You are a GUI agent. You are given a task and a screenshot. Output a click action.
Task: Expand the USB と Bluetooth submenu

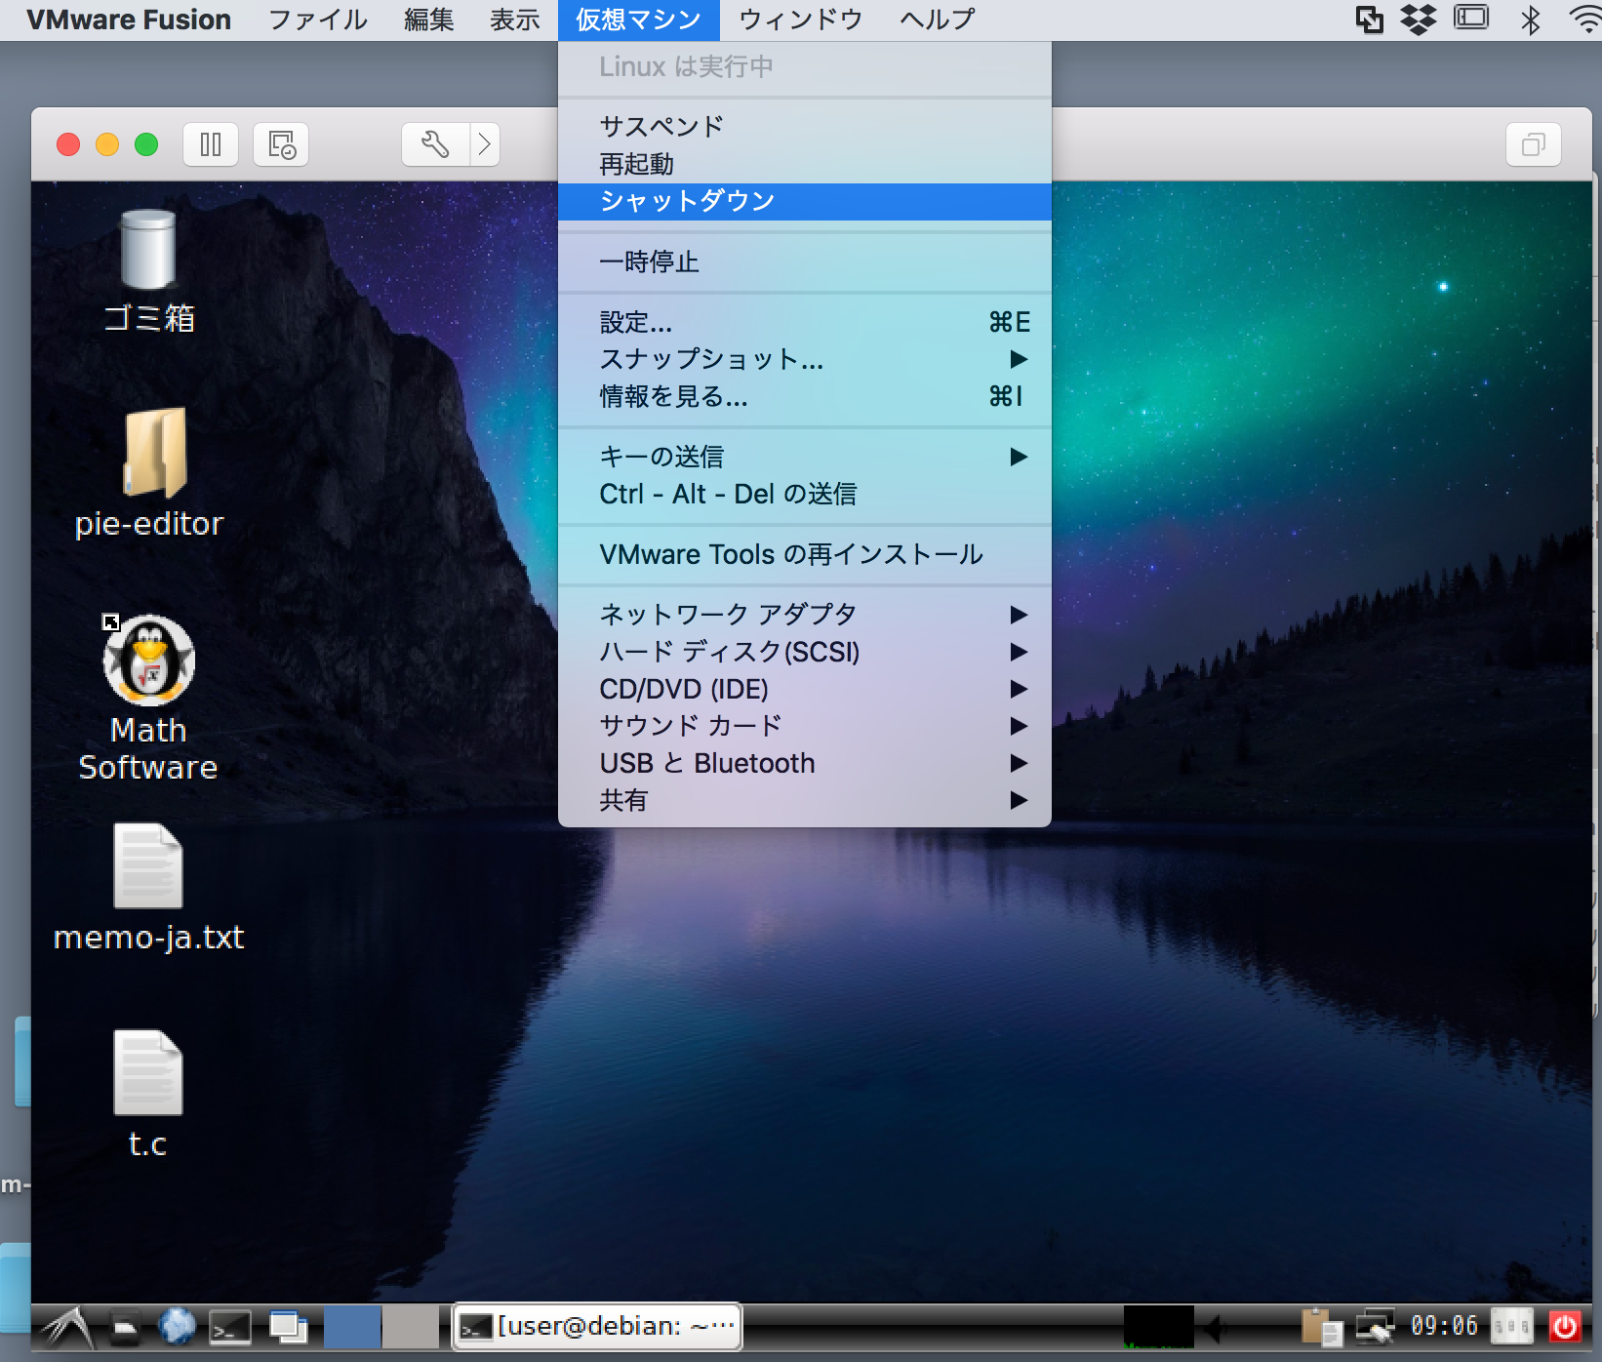(x=805, y=763)
